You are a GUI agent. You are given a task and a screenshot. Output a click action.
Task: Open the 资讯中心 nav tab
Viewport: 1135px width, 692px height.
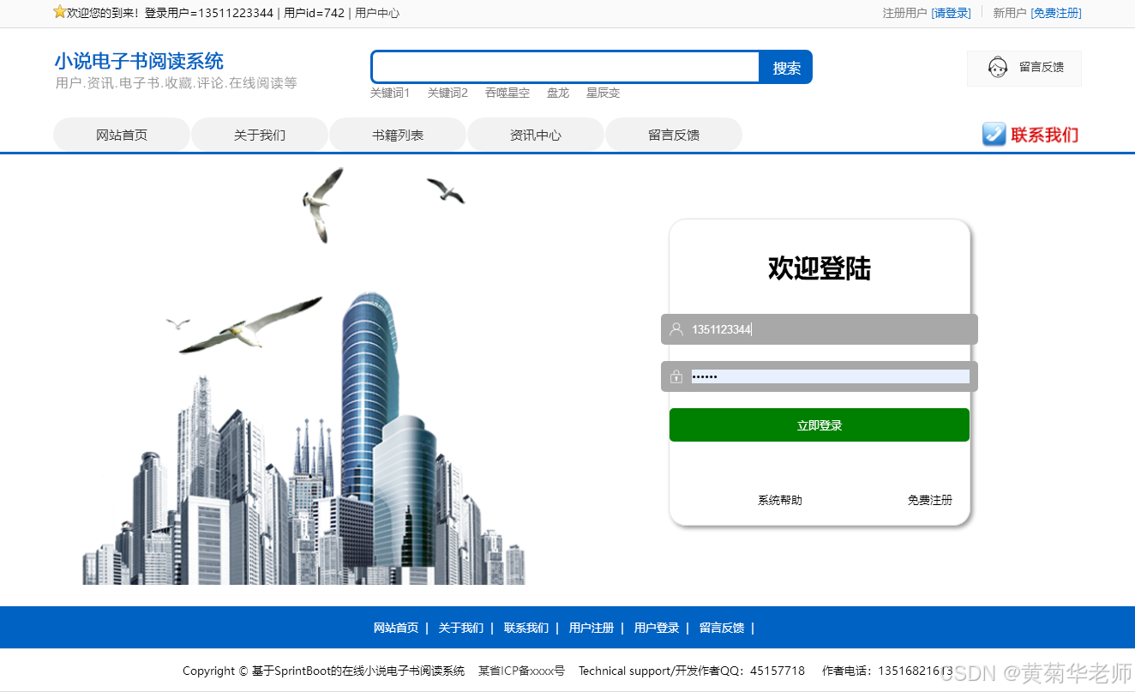(536, 135)
